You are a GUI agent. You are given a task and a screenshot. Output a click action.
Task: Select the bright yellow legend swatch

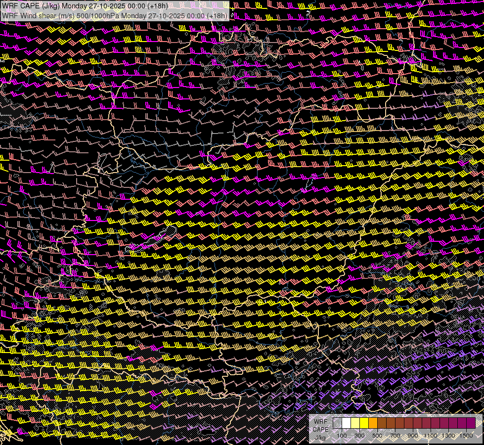[x=364, y=423]
